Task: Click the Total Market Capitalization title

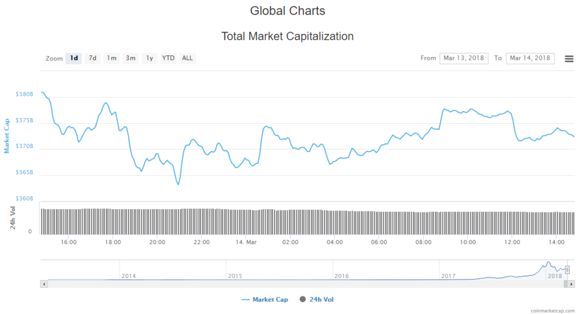Action: click(287, 36)
